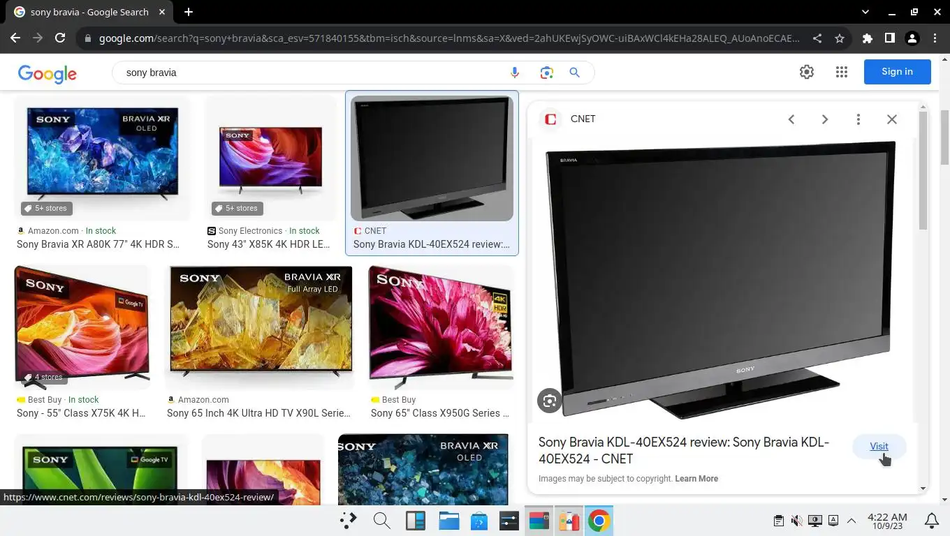
Task: Open file manager from taskbar
Action: point(448,521)
